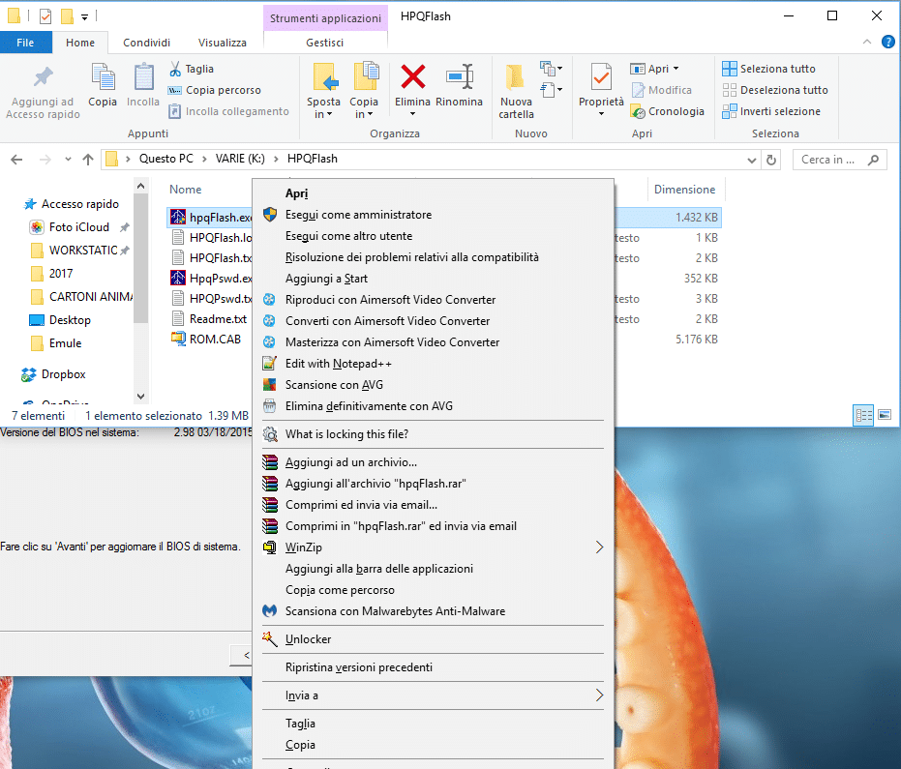Click the back navigation arrow

point(16,160)
